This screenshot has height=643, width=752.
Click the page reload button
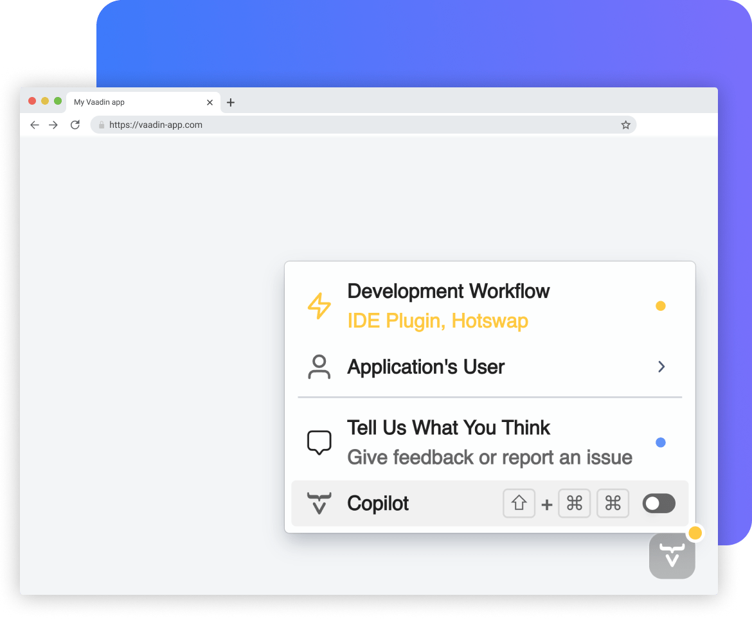(75, 125)
